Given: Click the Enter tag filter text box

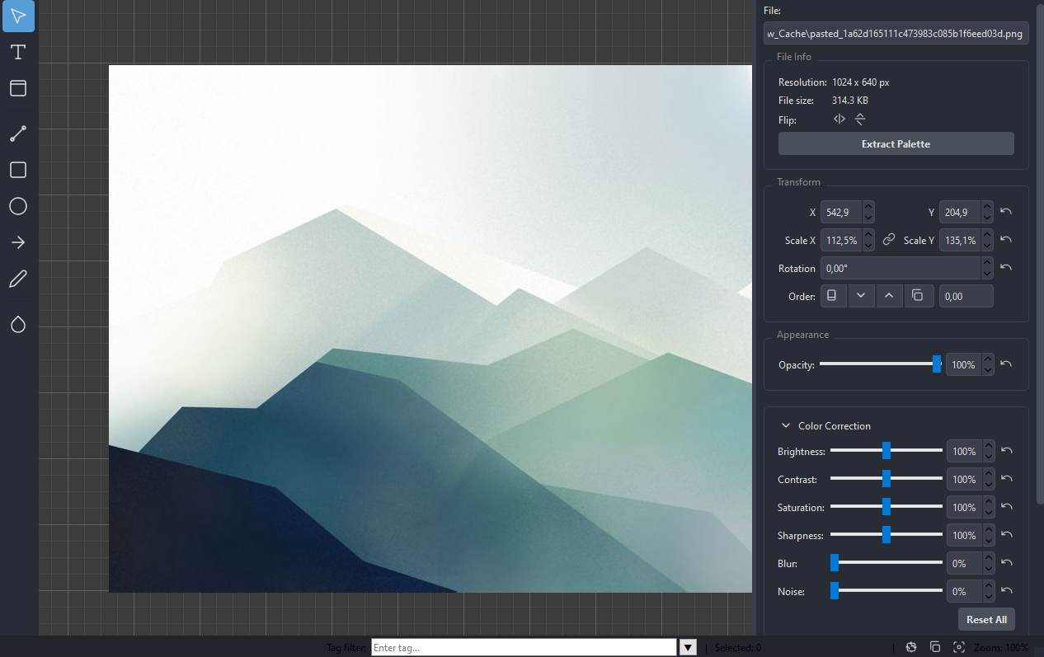Looking at the screenshot, I should coord(523,647).
